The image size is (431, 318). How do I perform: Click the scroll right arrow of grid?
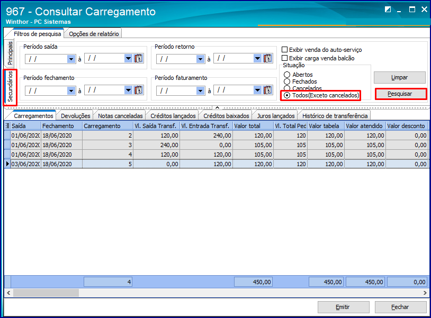425,293
